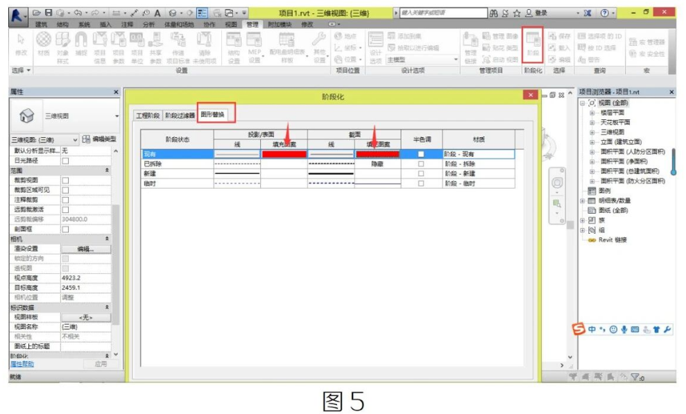
Task: Open 项目信息 (Project Information)
Action: tap(100, 47)
